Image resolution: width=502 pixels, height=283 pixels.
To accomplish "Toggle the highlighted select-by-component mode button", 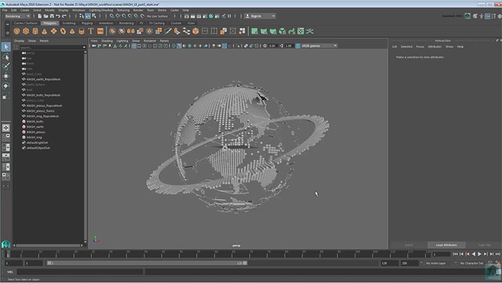I will pos(88,16).
